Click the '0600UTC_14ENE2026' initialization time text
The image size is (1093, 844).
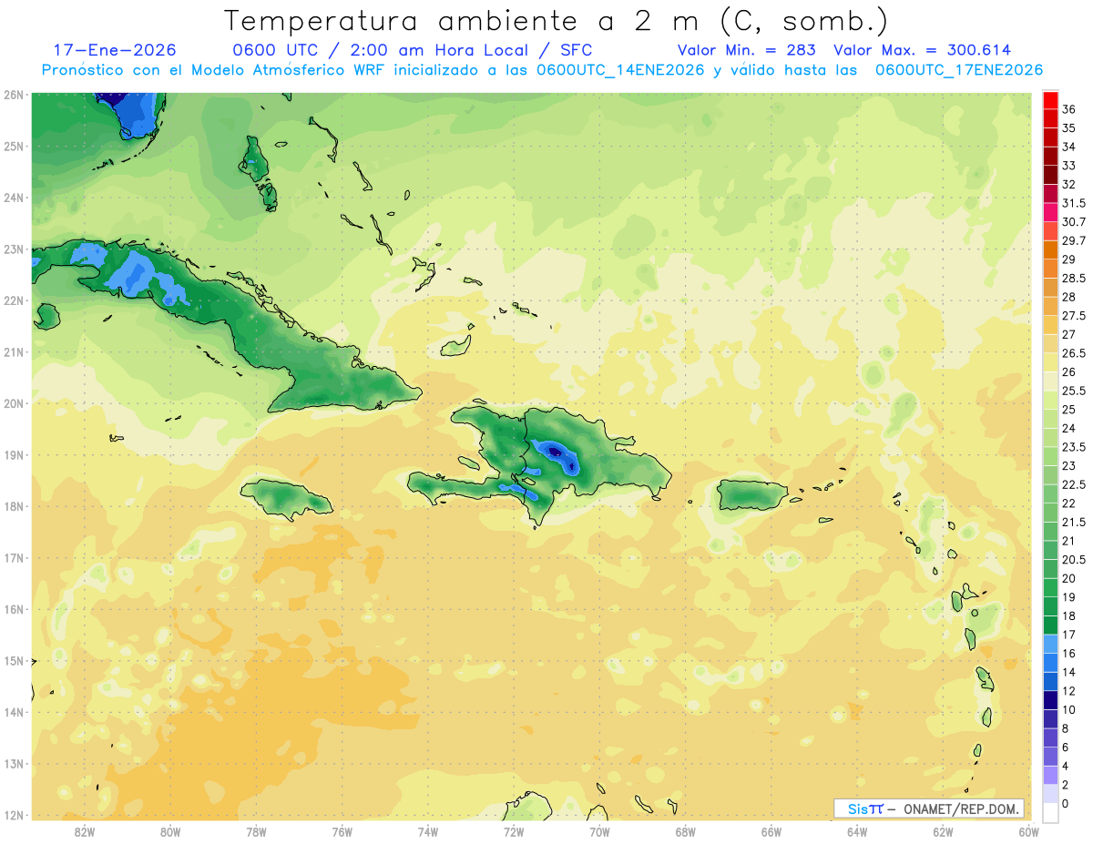[x=620, y=70]
